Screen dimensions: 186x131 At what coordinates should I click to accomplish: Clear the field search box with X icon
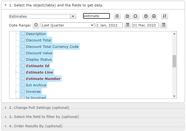(117, 16)
